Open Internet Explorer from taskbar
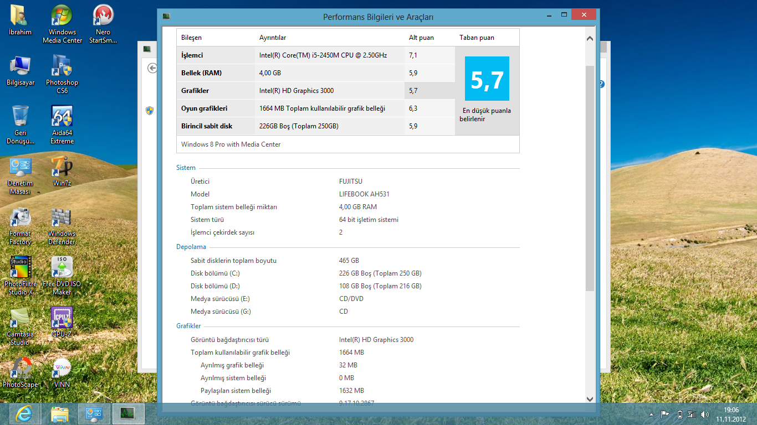Image resolution: width=757 pixels, height=425 pixels. pos(24,413)
